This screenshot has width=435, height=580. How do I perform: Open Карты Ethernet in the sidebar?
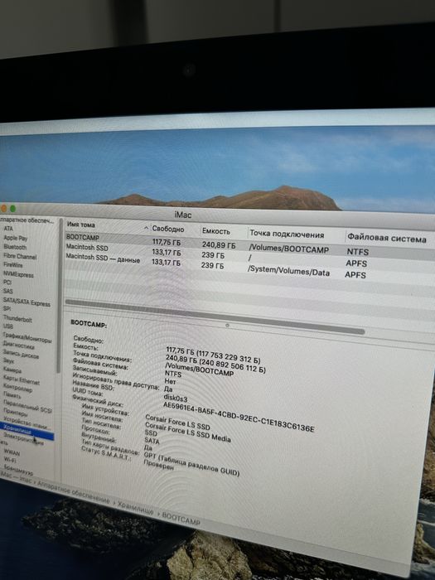(22, 379)
